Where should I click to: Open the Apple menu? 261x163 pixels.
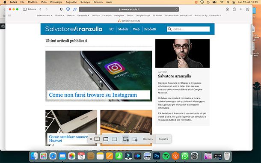click(x=5, y=2)
